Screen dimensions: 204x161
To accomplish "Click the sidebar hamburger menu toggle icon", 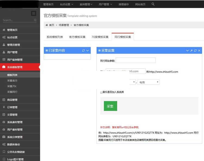I will click(33, 13).
